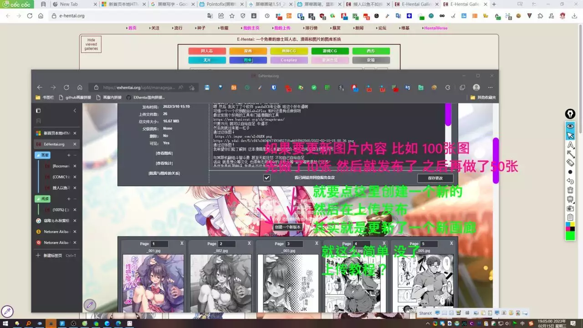Toggle the eye visibility icon in drawing toolbar

570,126
